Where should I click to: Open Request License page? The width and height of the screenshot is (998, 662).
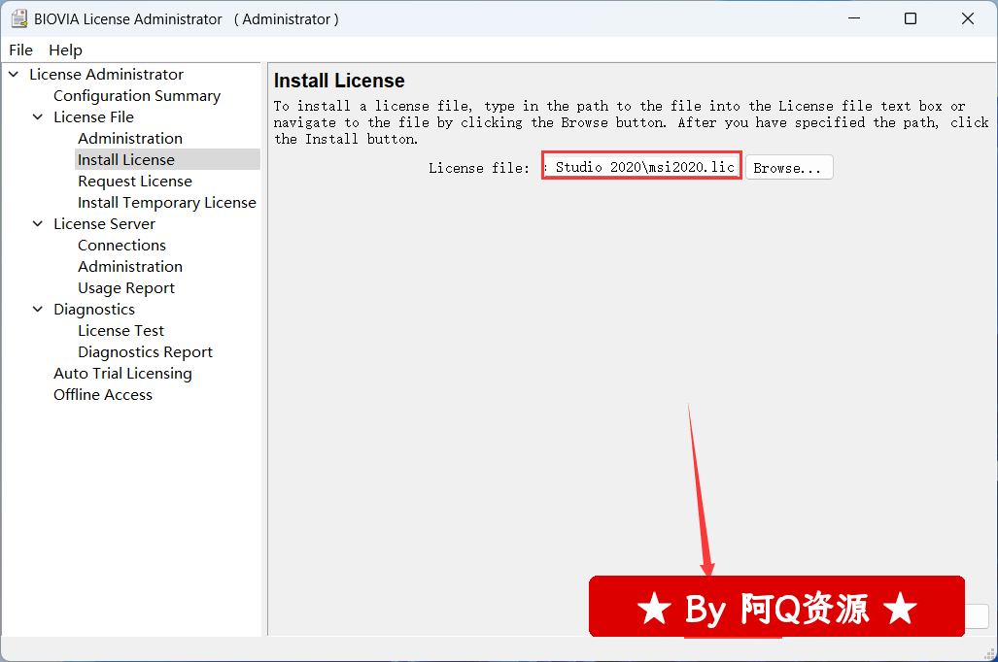pos(135,182)
